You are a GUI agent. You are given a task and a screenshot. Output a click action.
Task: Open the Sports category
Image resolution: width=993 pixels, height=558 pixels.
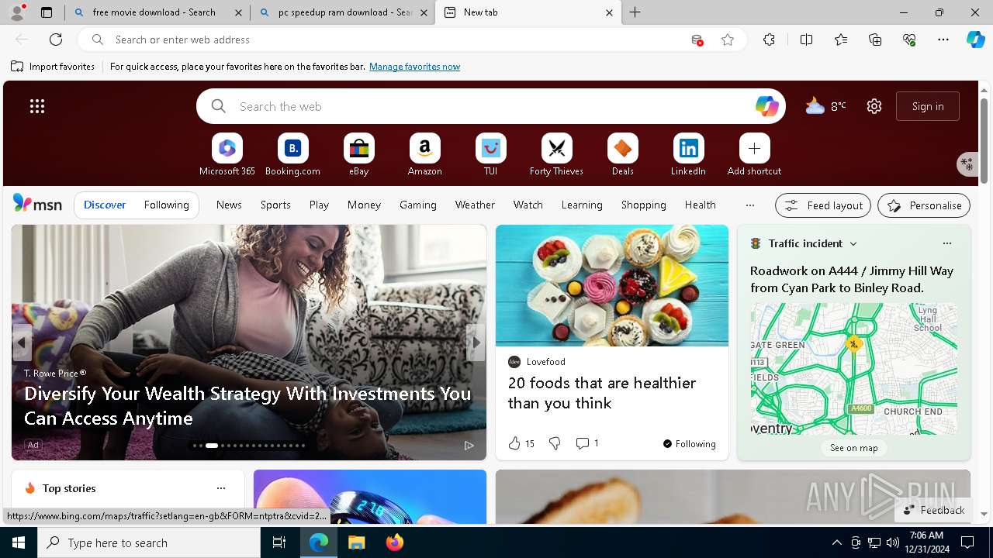(275, 205)
